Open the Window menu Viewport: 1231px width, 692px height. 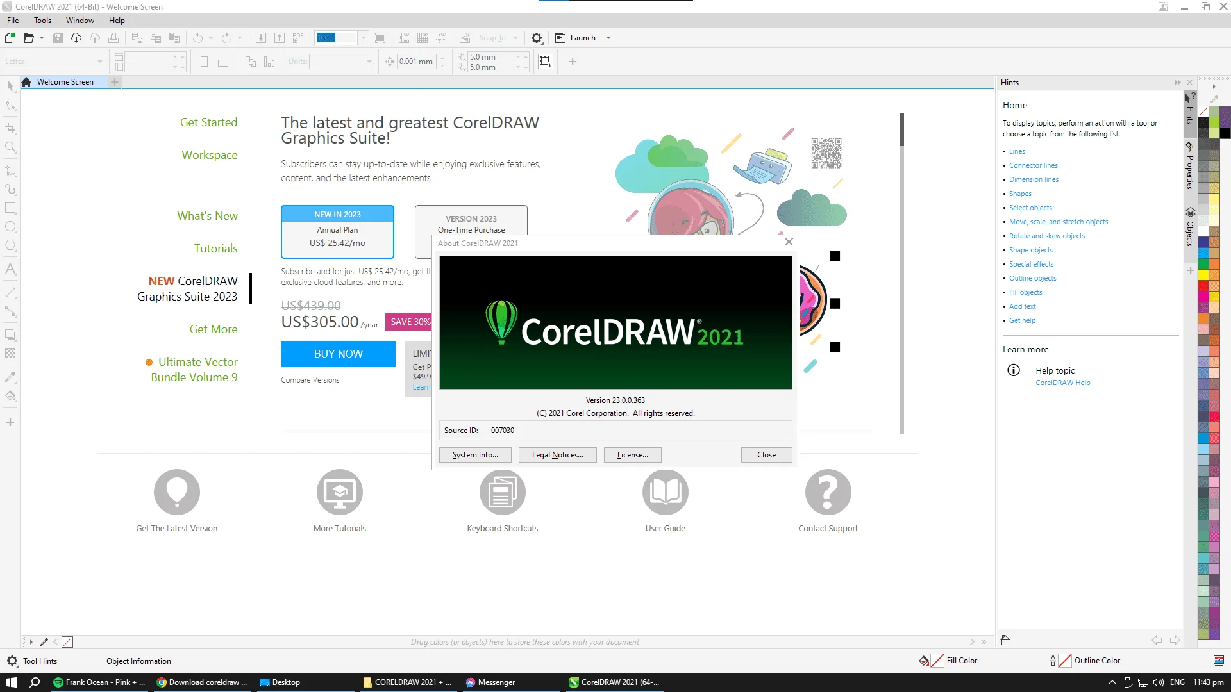click(x=80, y=21)
